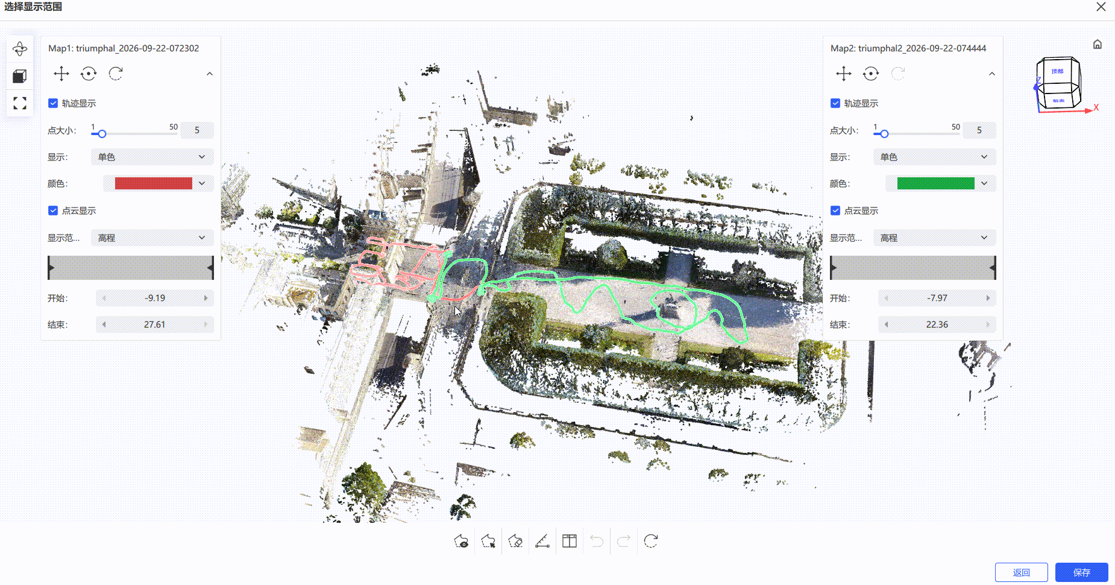Select the first polygon selection tool in bottom toolbar
The image size is (1115, 585).
click(x=461, y=541)
